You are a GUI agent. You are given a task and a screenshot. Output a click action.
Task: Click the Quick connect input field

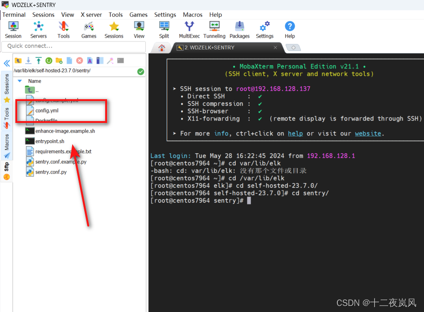74,46
